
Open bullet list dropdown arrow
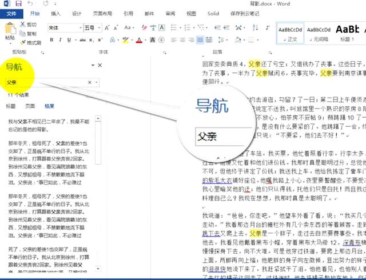[181, 28]
